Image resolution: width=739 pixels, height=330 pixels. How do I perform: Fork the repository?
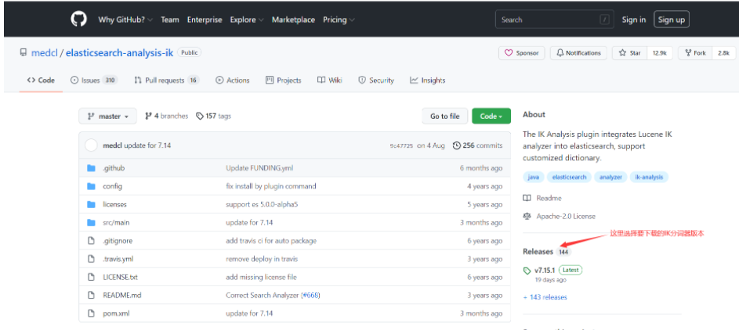click(x=695, y=53)
